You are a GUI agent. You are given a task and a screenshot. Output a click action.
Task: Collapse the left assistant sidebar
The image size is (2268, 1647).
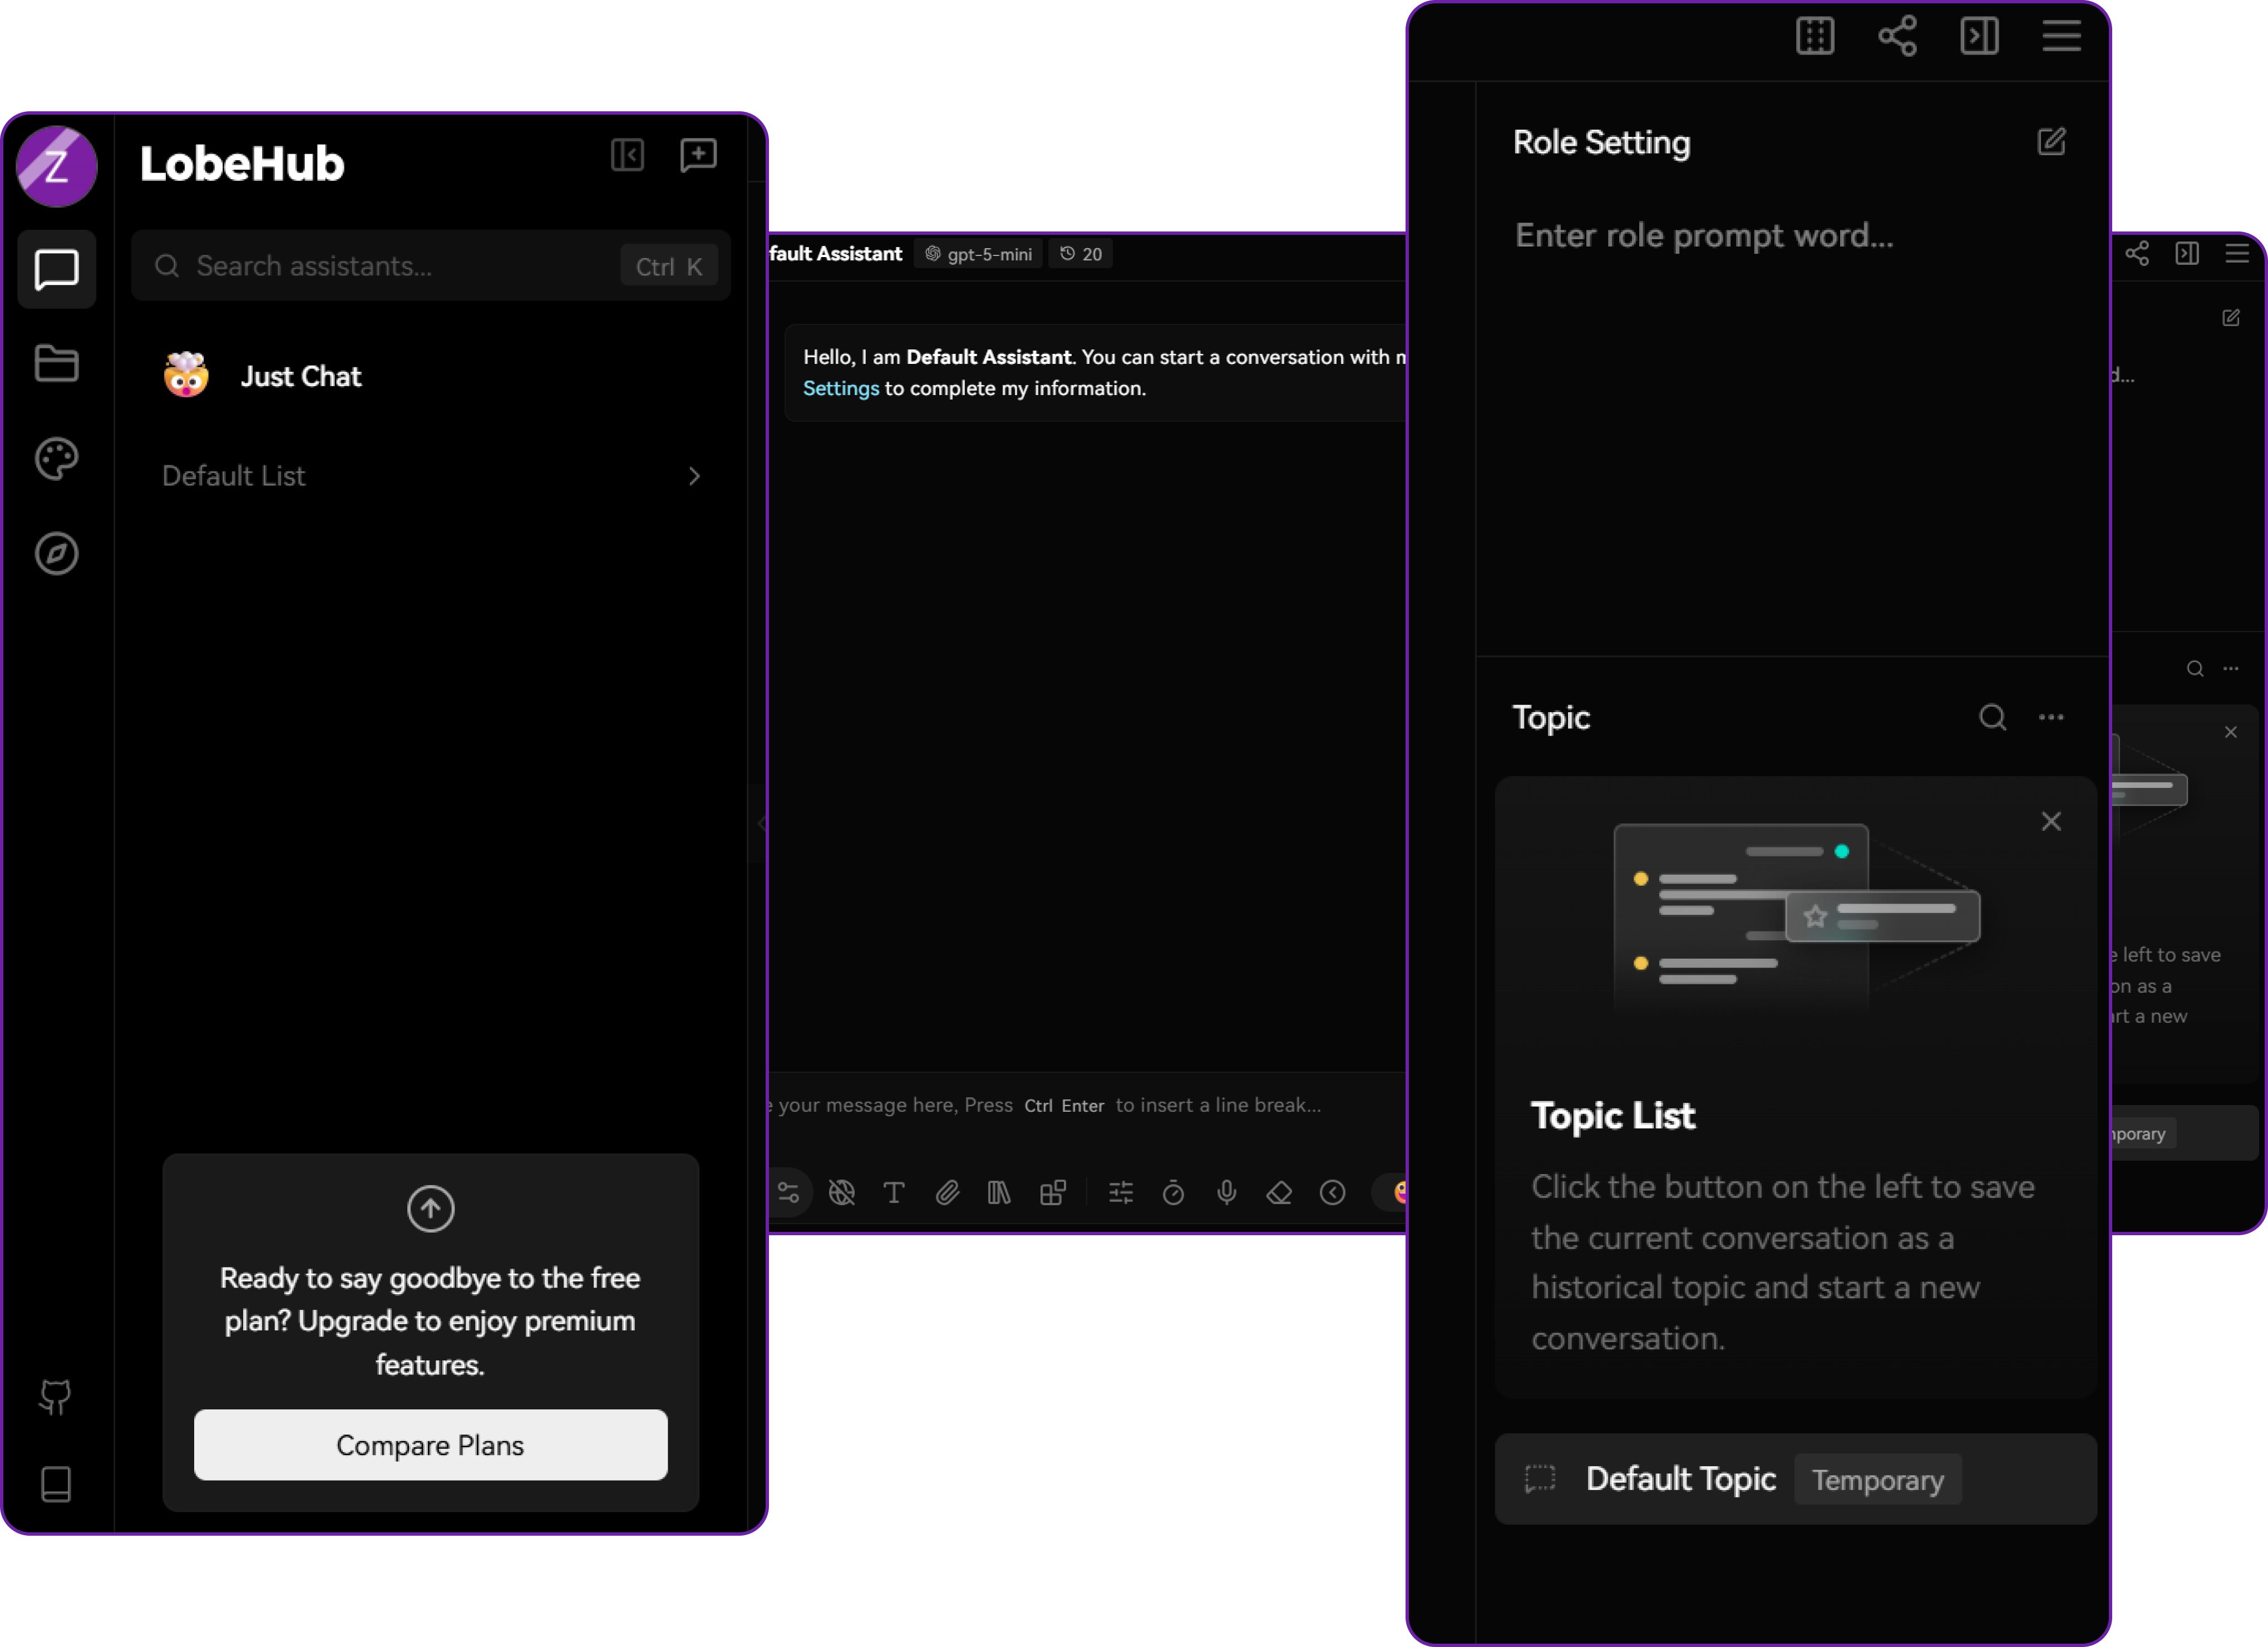(627, 155)
